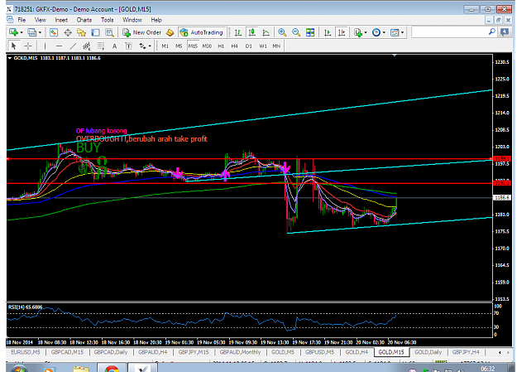Screen dimensions: 517x372
Task: Switch timeframe to MN
Action: click(x=276, y=46)
